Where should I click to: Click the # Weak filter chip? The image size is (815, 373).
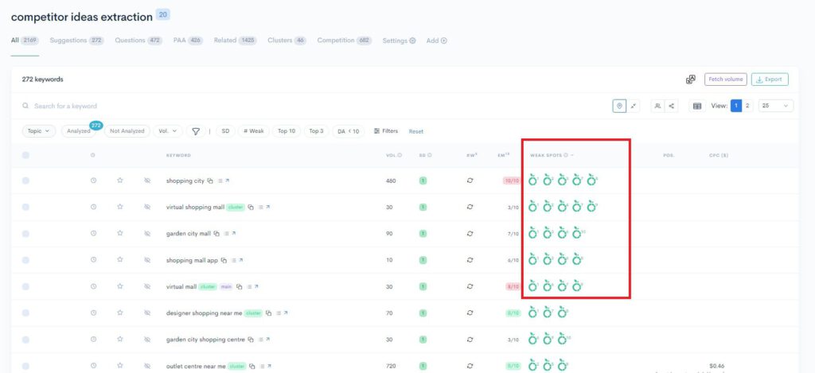(x=254, y=131)
